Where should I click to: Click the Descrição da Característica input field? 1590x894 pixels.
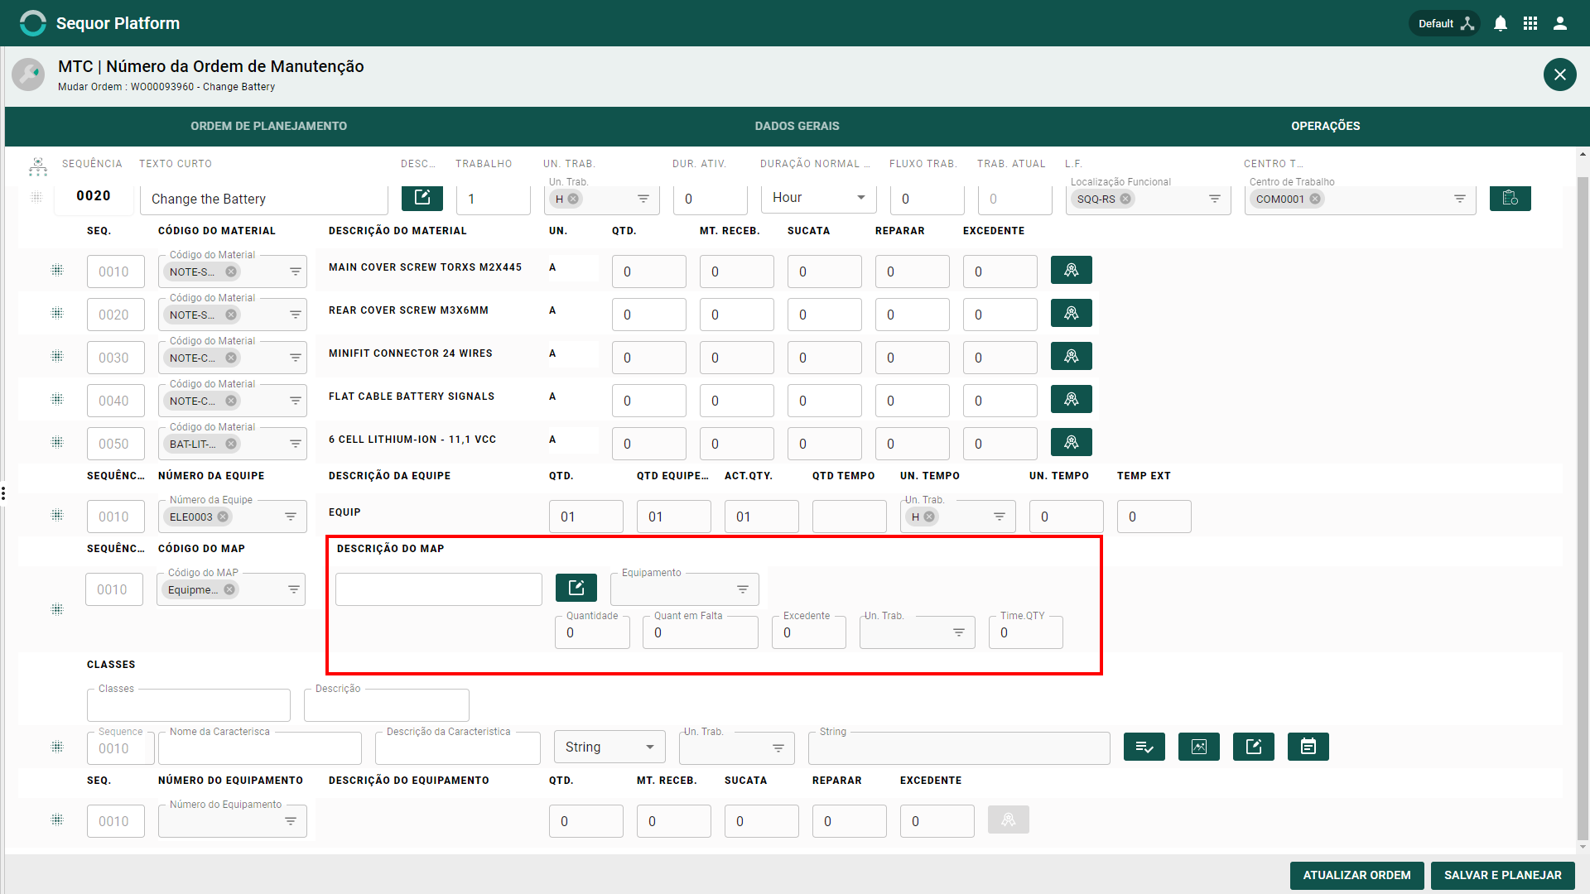[458, 748]
